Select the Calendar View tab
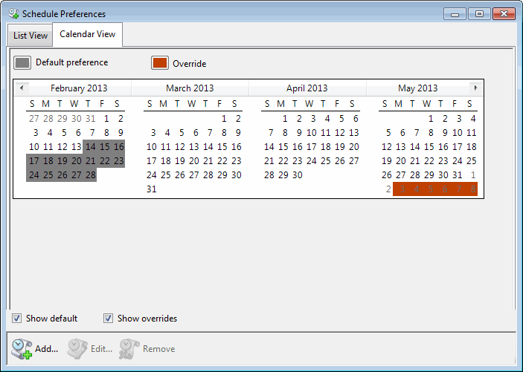 [87, 35]
